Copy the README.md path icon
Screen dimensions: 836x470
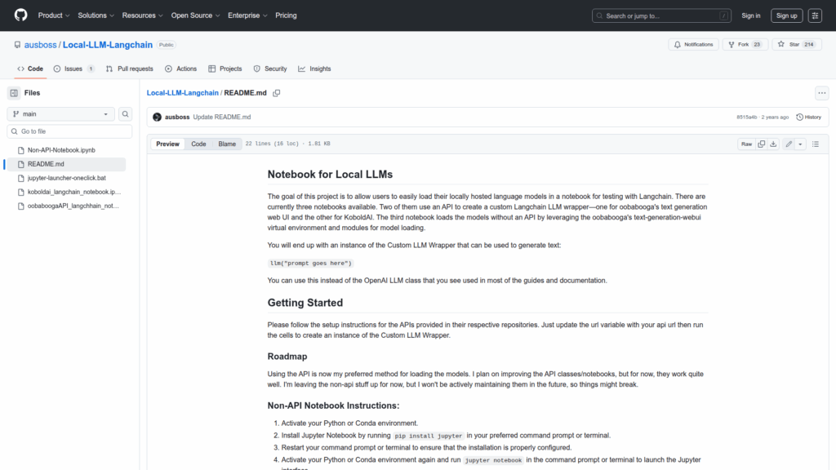[x=276, y=93]
